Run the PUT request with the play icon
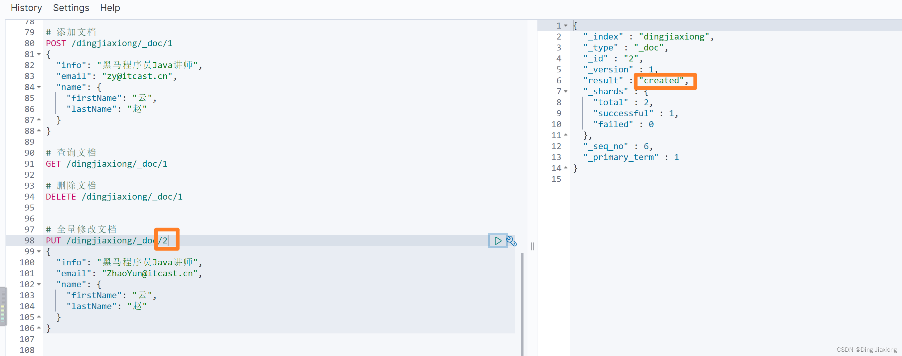902x356 pixels. click(x=498, y=240)
